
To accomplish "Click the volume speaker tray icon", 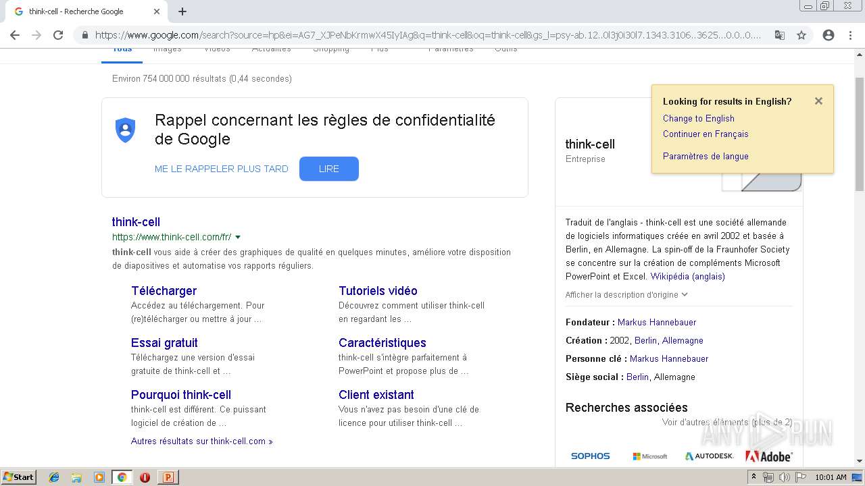I will [784, 477].
